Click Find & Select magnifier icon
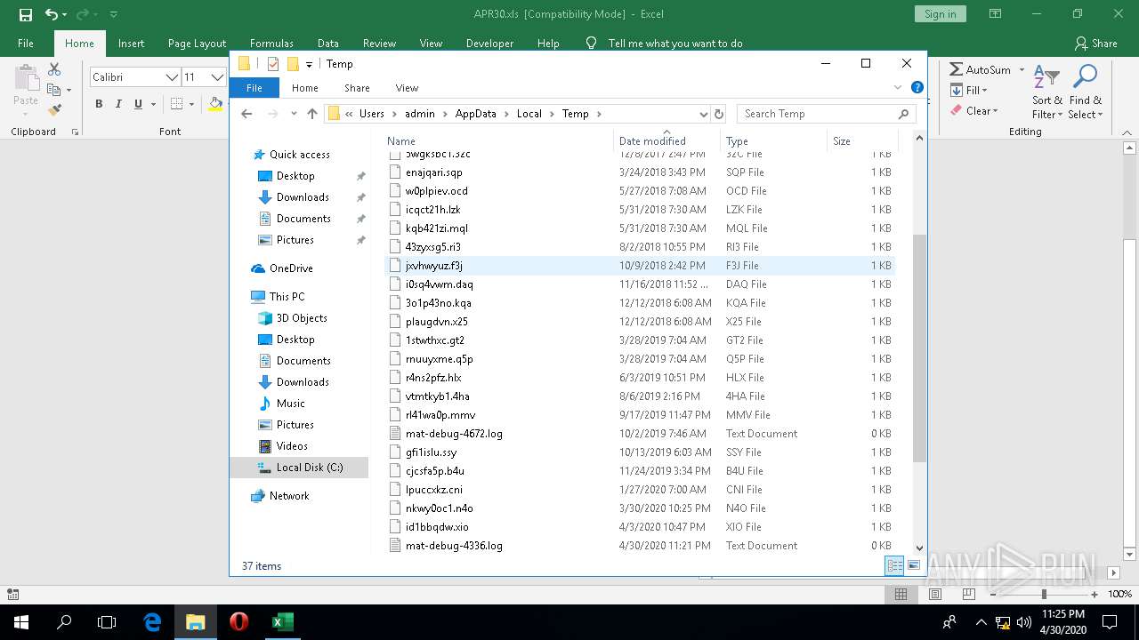Image resolution: width=1139 pixels, height=640 pixels. point(1085,92)
